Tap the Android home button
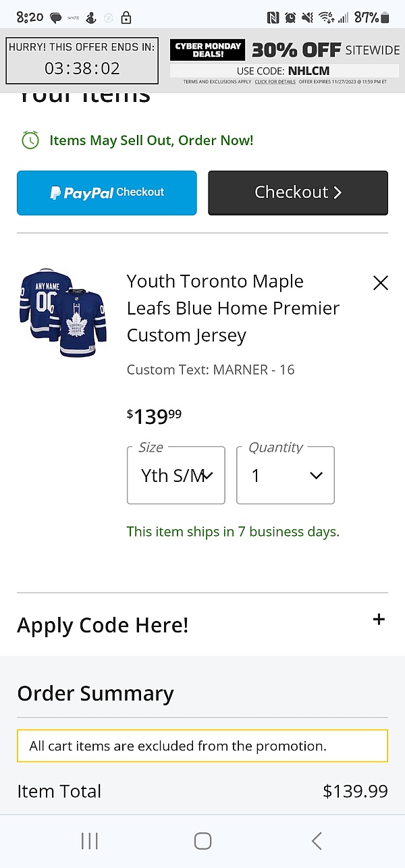Screen dimensions: 405x868 click(202, 840)
